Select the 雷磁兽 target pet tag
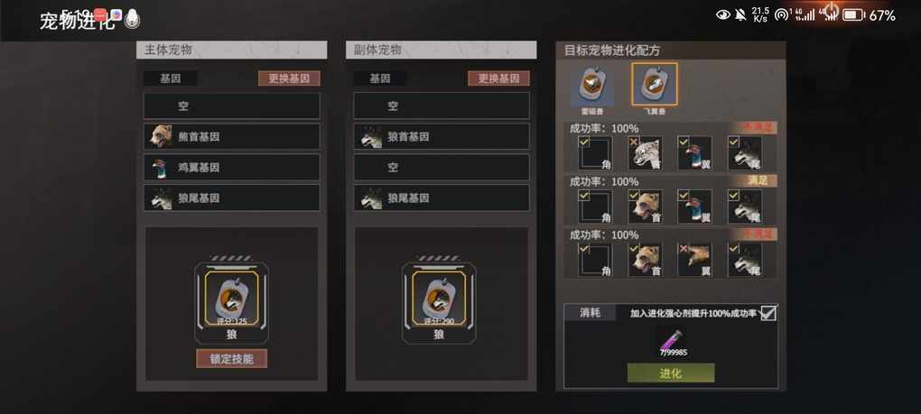 click(592, 87)
